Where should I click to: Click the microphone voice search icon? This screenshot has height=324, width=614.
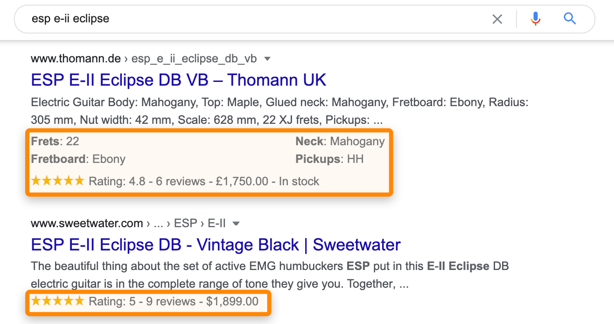(535, 19)
